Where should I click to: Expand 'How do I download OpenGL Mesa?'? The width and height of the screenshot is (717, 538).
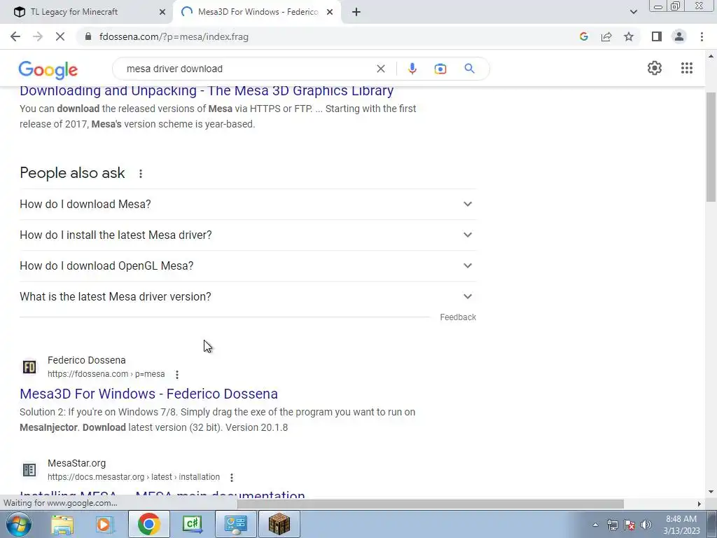tap(247, 265)
